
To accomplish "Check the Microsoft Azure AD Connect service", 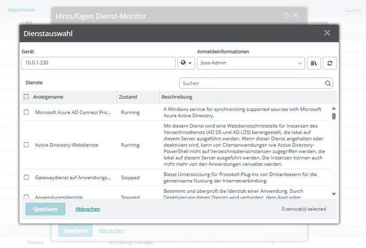I will tap(27, 112).
